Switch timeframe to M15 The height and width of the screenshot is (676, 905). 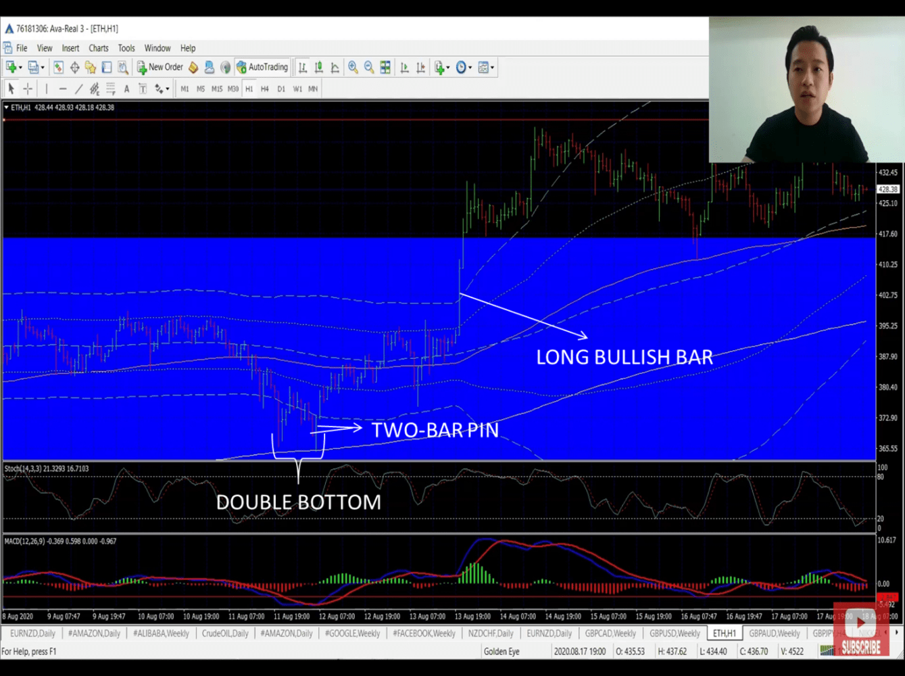pyautogui.click(x=217, y=89)
